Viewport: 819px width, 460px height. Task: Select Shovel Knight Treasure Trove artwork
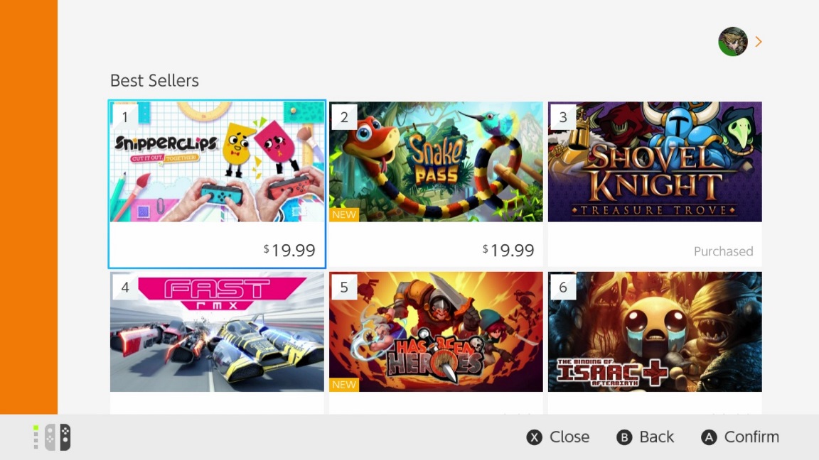(x=655, y=162)
